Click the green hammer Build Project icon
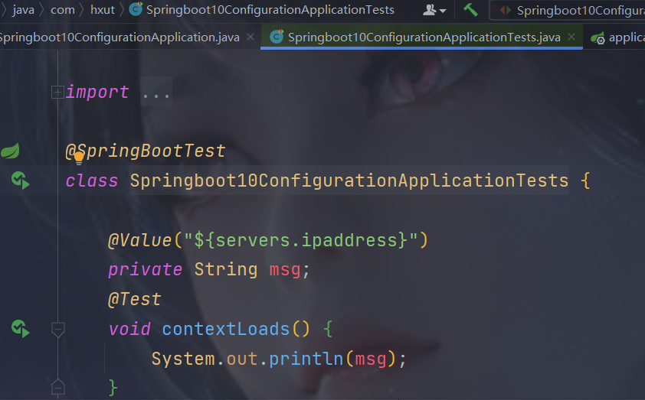This screenshot has width=645, height=400. pos(470,9)
